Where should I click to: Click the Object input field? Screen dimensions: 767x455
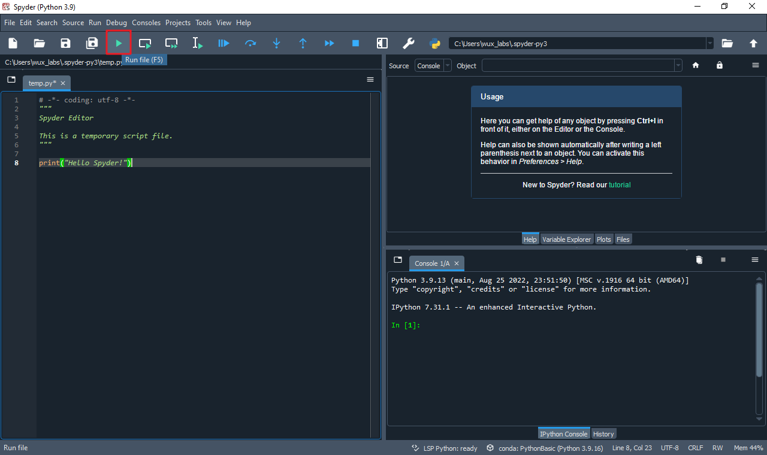click(578, 66)
